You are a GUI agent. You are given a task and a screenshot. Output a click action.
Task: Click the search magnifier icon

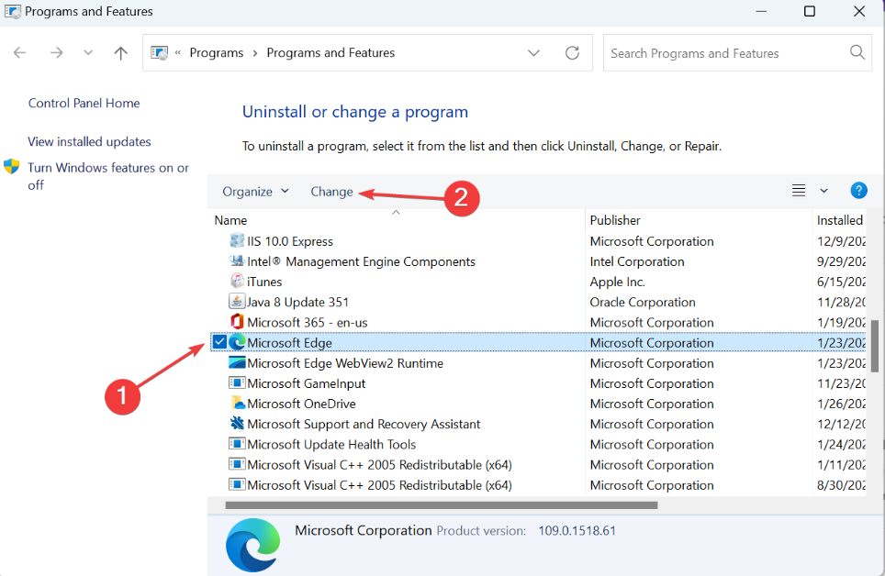[857, 52]
